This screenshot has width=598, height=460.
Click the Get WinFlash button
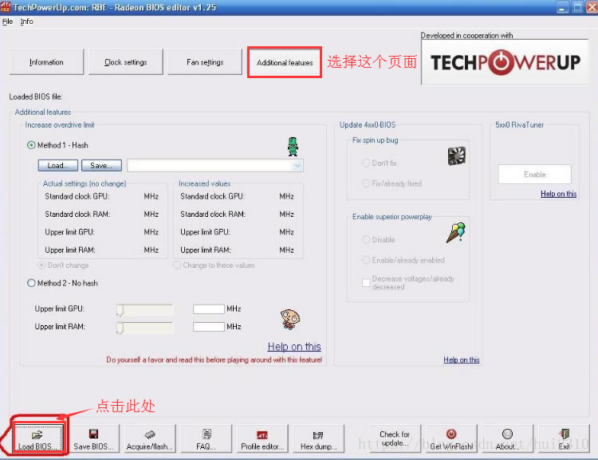[451, 438]
